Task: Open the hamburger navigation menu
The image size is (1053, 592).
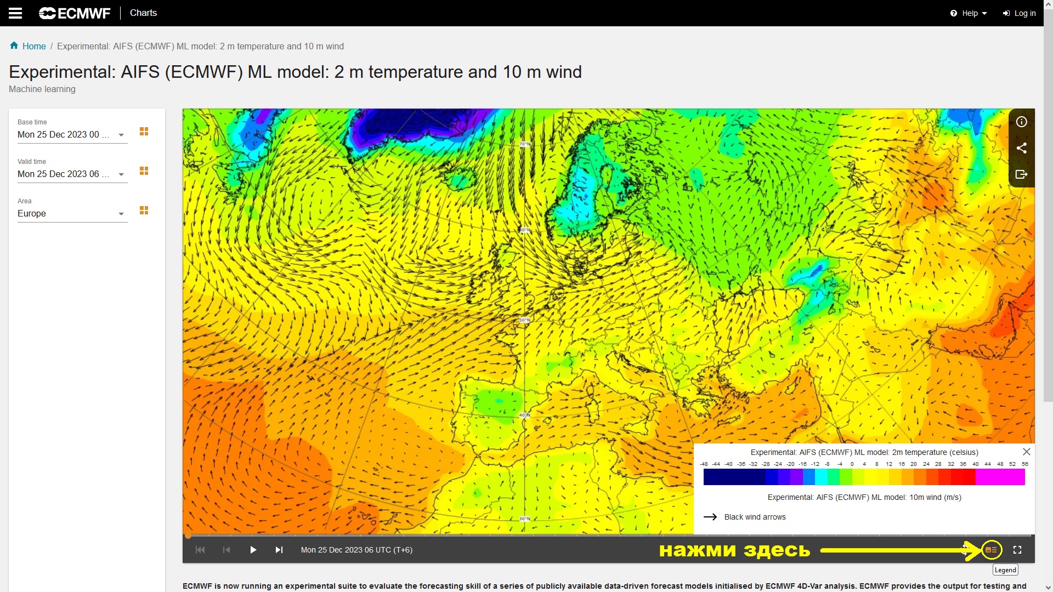Action: (15, 13)
